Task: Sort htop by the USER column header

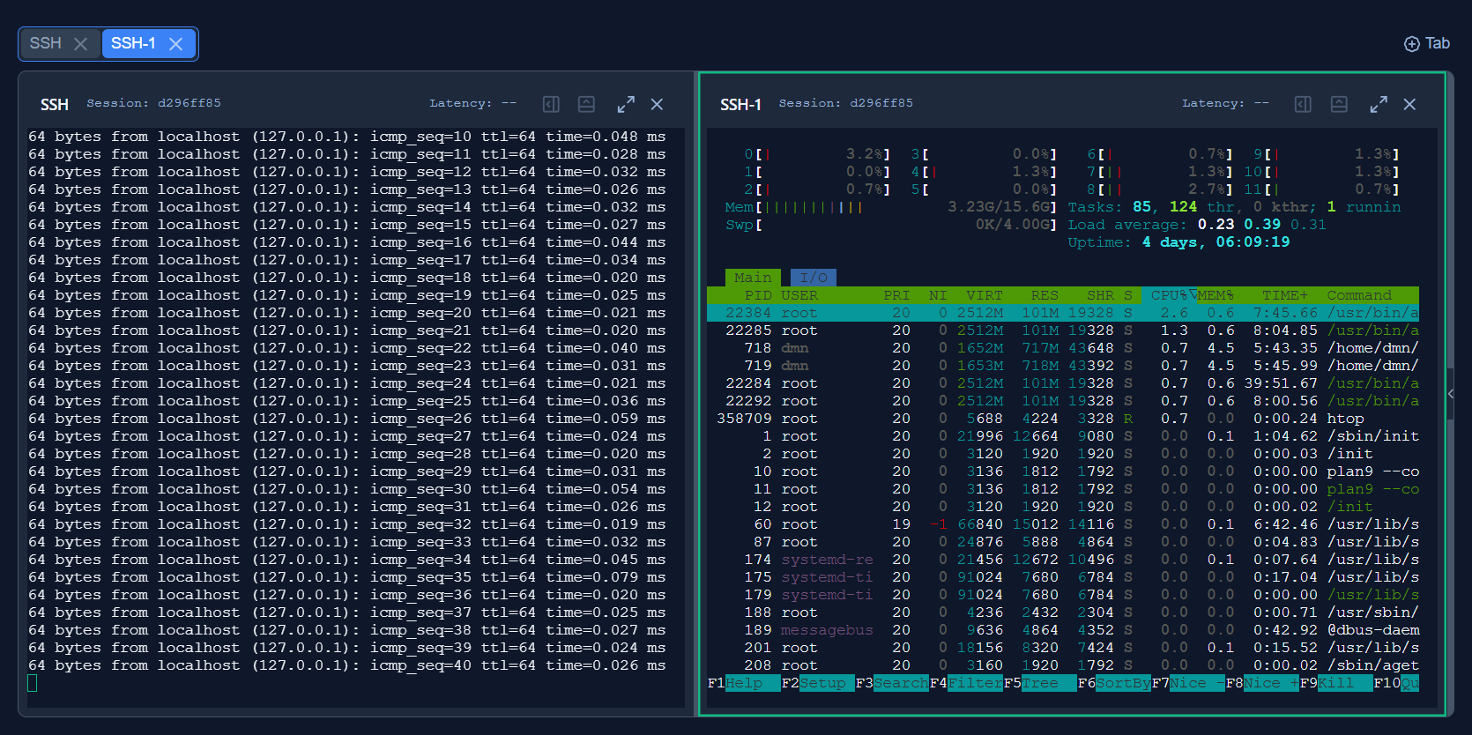Action: coord(799,295)
